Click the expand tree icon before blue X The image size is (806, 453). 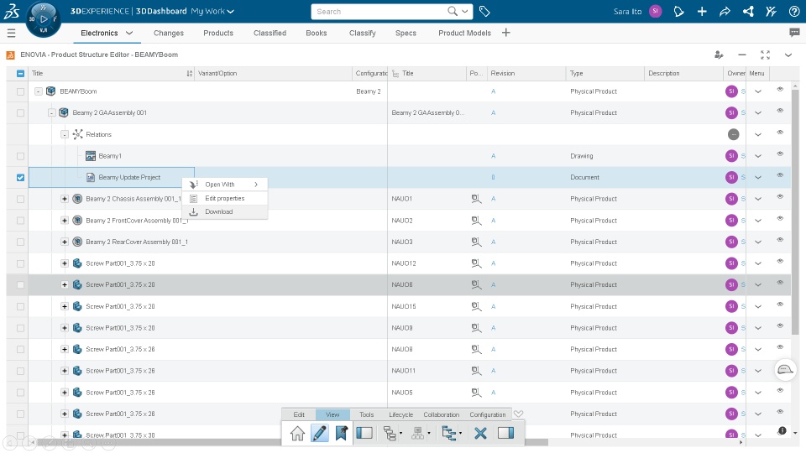452,434
